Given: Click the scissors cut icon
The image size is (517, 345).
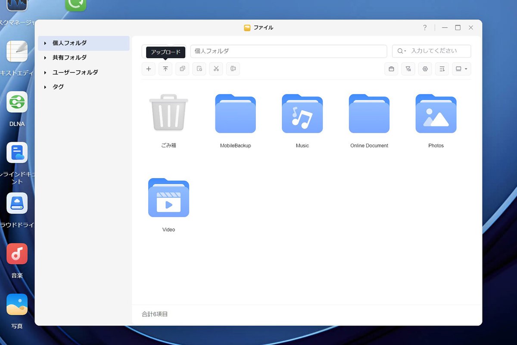Looking at the screenshot, I should tap(216, 69).
